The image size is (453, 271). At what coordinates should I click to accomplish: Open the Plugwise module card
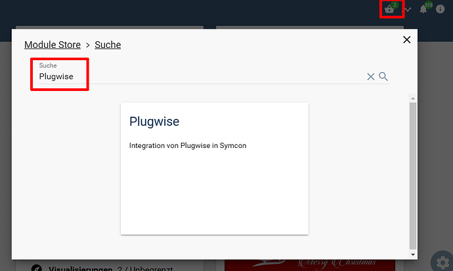pos(214,183)
